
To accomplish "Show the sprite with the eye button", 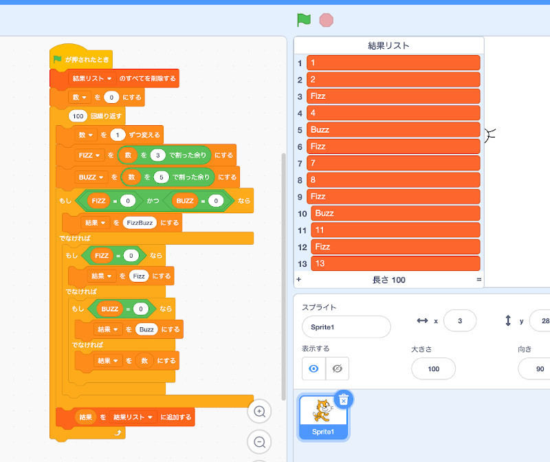I will point(313,368).
